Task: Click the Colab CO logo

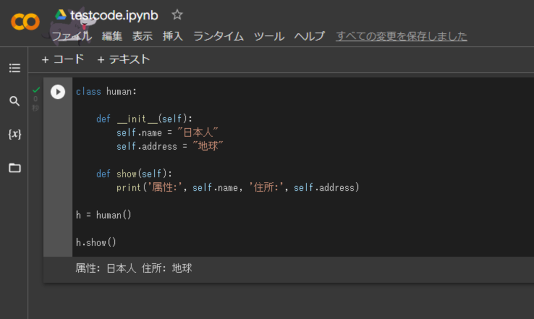Action: [x=25, y=22]
